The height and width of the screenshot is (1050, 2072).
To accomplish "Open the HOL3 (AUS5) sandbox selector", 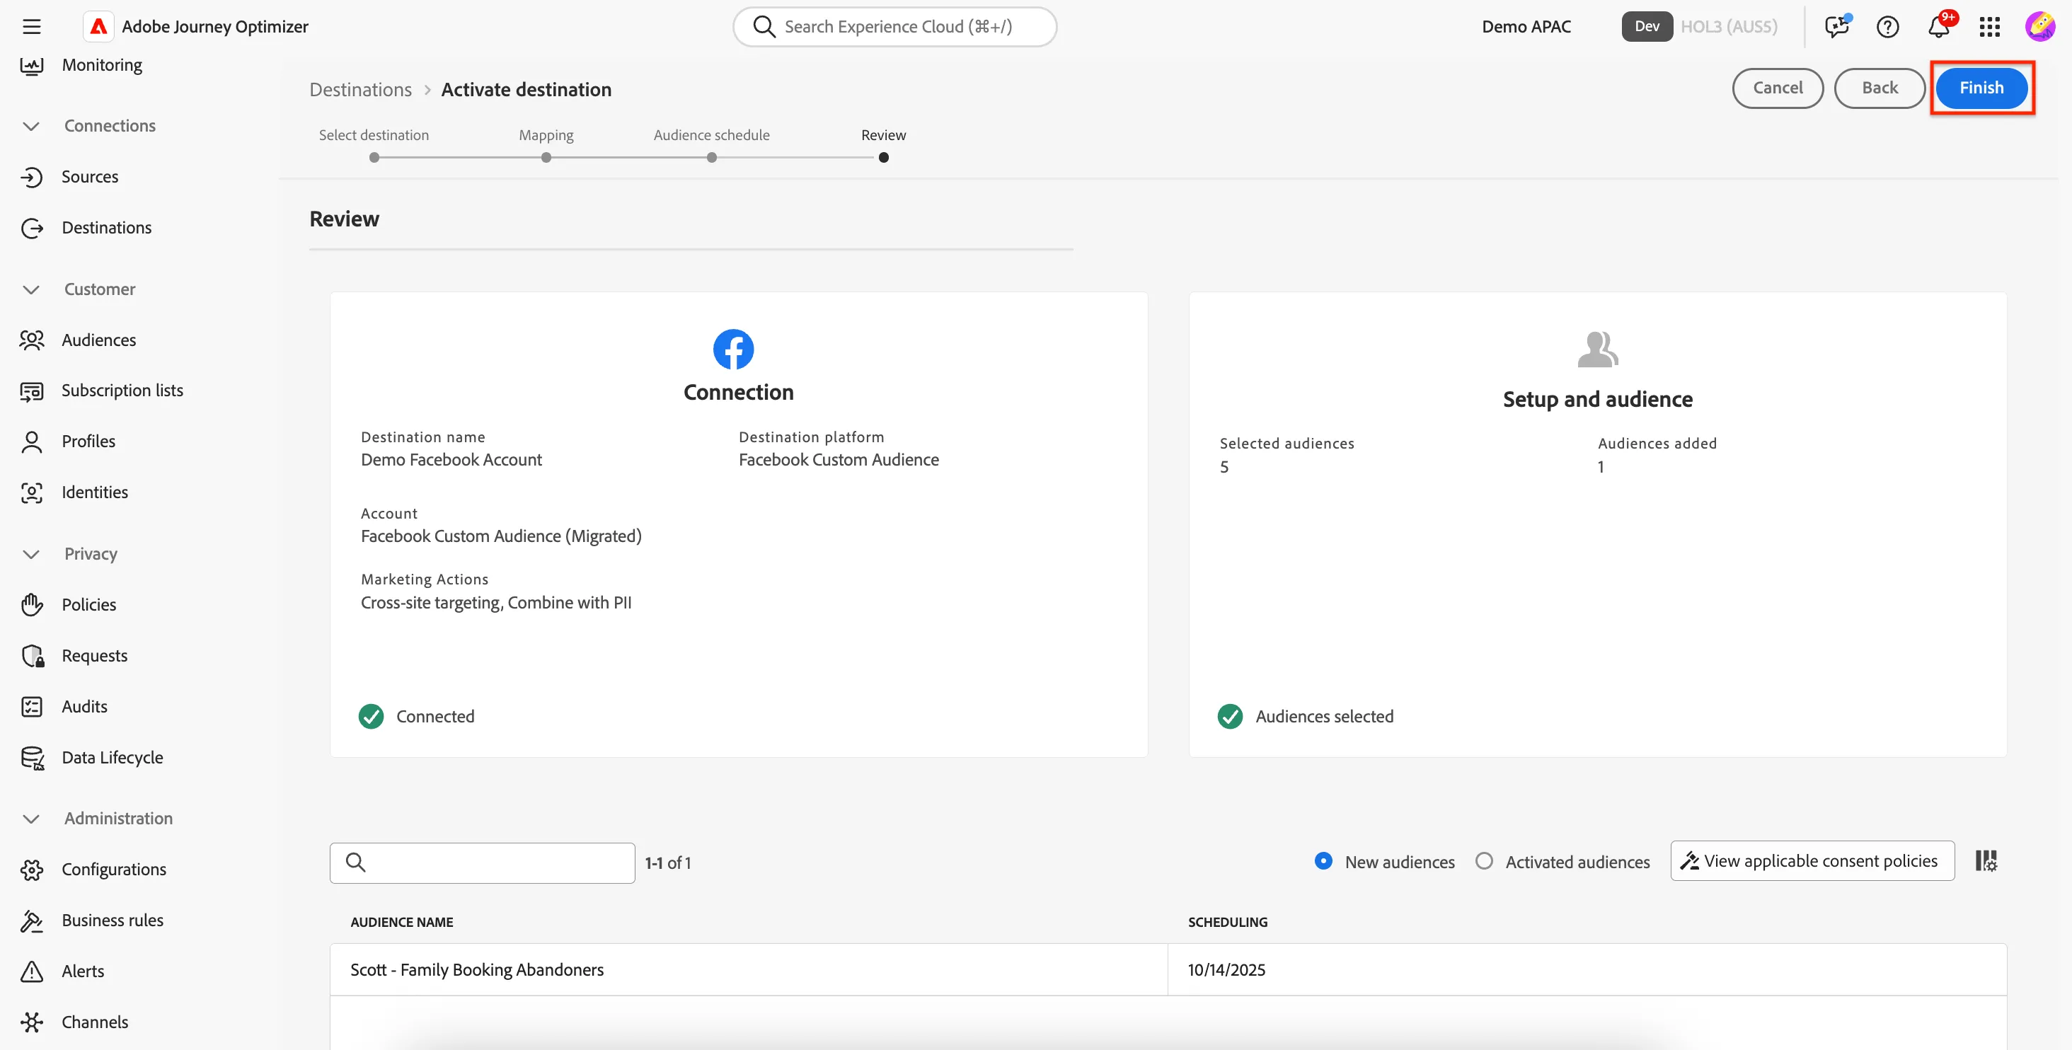I will pos(1729,26).
